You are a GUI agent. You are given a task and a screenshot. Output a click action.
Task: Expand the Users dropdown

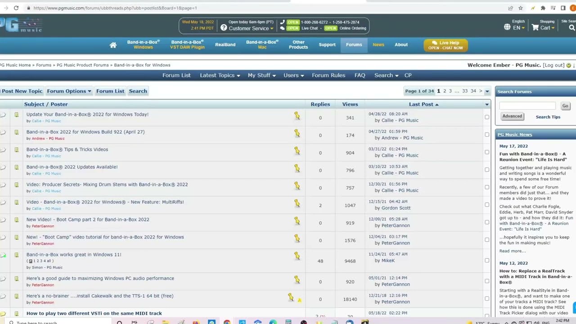pyautogui.click(x=294, y=75)
